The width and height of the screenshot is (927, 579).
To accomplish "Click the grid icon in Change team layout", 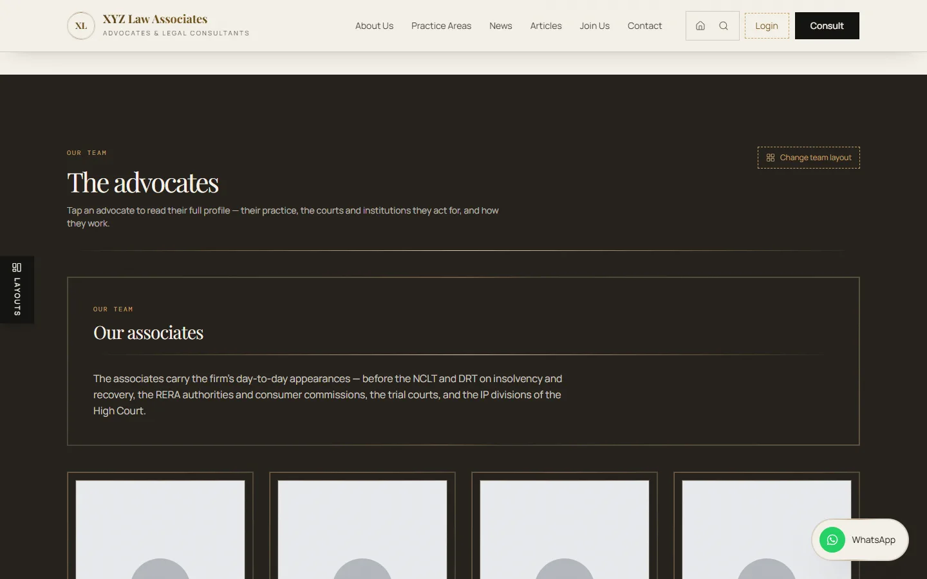I will coord(771,158).
